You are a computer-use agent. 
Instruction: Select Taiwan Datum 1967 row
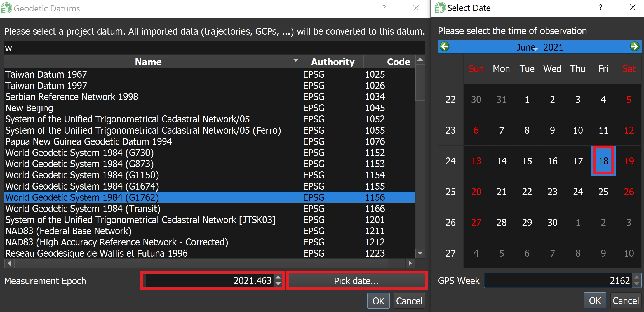(210, 74)
